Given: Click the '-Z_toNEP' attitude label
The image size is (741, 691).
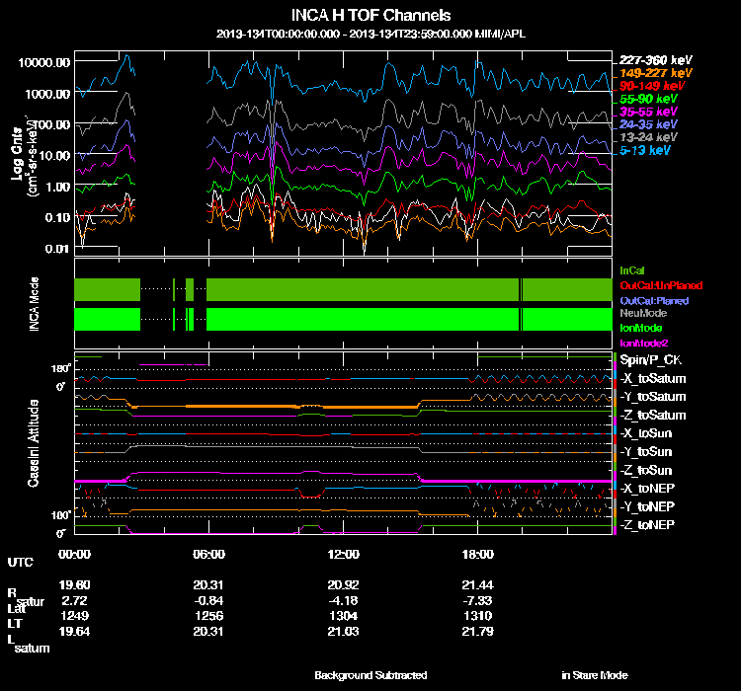Looking at the screenshot, I should 647,525.
